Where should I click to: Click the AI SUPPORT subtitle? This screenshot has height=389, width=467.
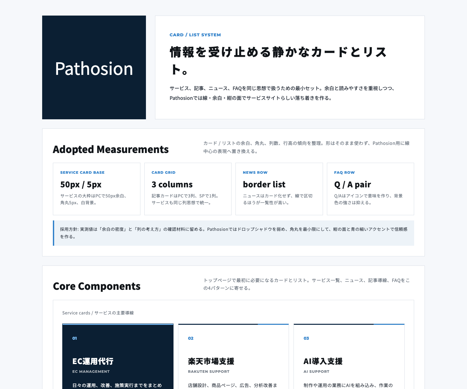(316, 371)
